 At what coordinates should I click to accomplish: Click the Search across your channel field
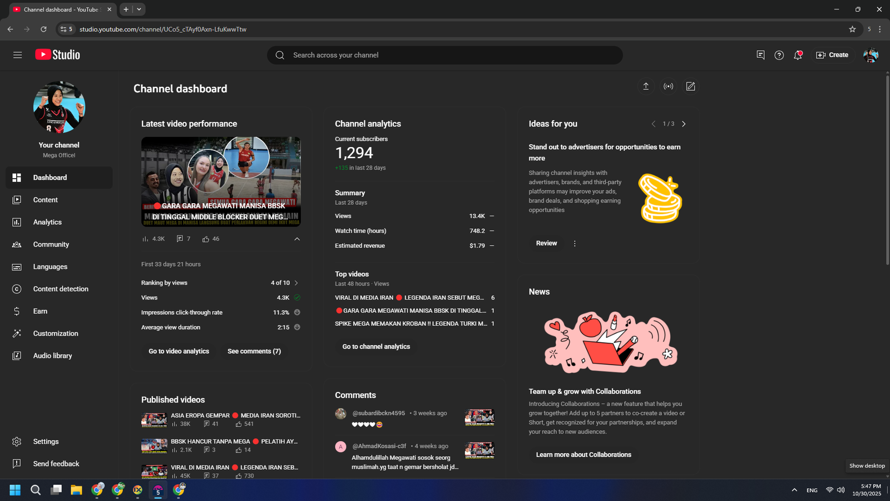pyautogui.click(x=445, y=55)
